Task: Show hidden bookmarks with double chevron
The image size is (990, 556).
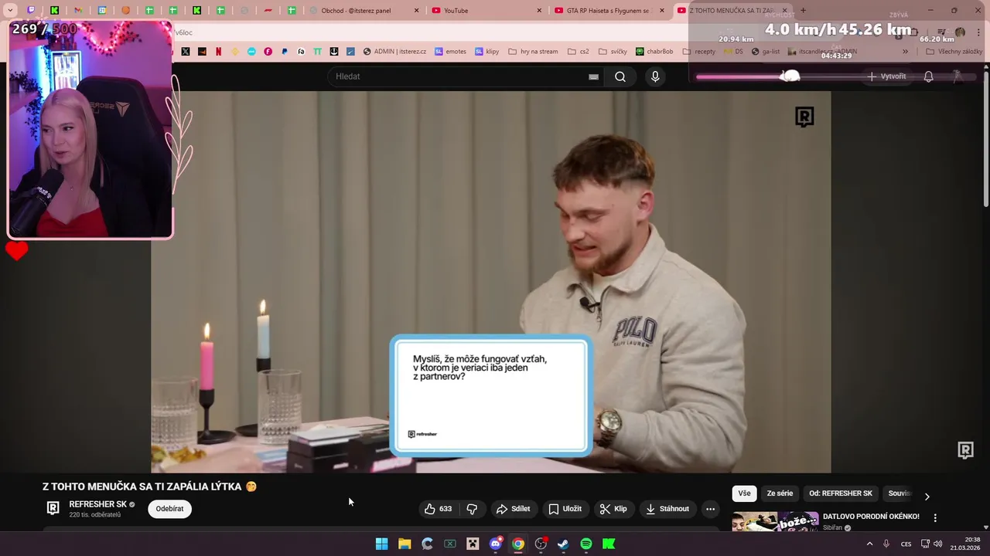Action: pos(905,52)
